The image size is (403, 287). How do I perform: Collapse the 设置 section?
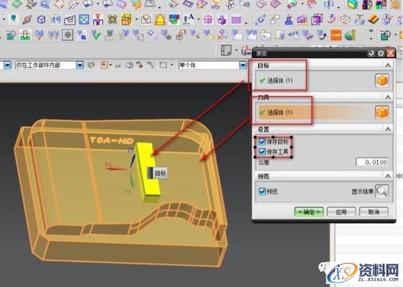(x=388, y=129)
